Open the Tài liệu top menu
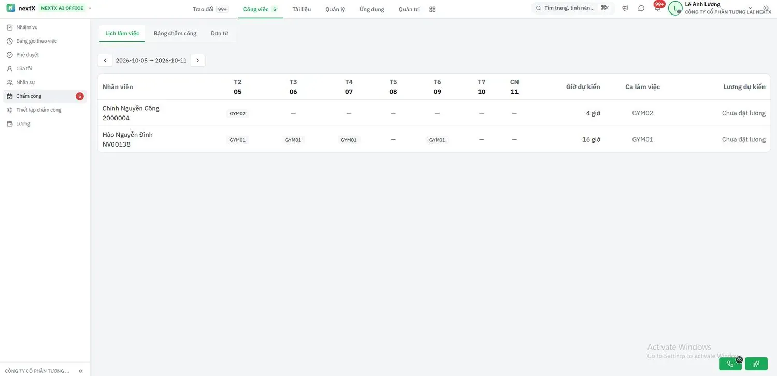Screen dimensions: 777x376 click(301, 9)
